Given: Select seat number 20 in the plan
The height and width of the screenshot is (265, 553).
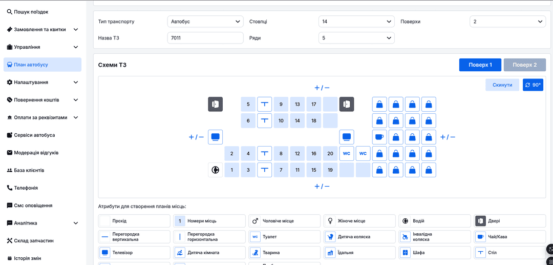Looking at the screenshot, I should pos(330,154).
